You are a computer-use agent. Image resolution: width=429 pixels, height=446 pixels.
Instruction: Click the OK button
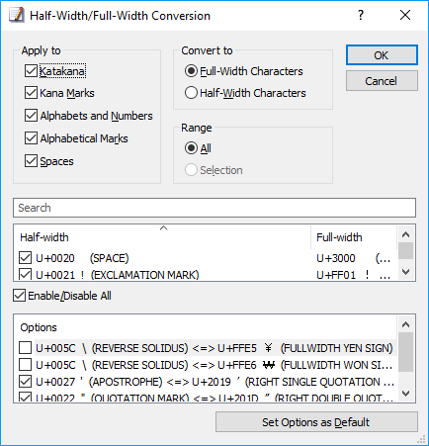click(382, 55)
